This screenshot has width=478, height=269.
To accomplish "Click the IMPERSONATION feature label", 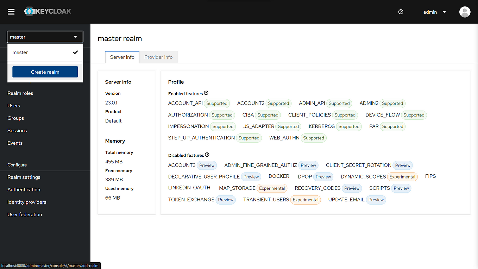I will point(189,126).
